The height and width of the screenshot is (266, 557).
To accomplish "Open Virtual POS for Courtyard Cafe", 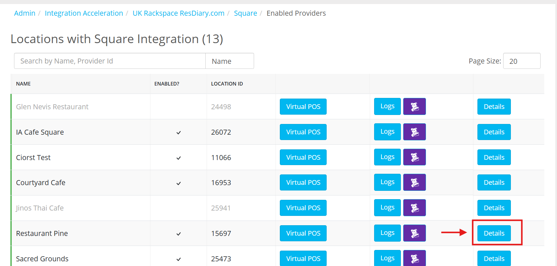I will click(x=303, y=182).
